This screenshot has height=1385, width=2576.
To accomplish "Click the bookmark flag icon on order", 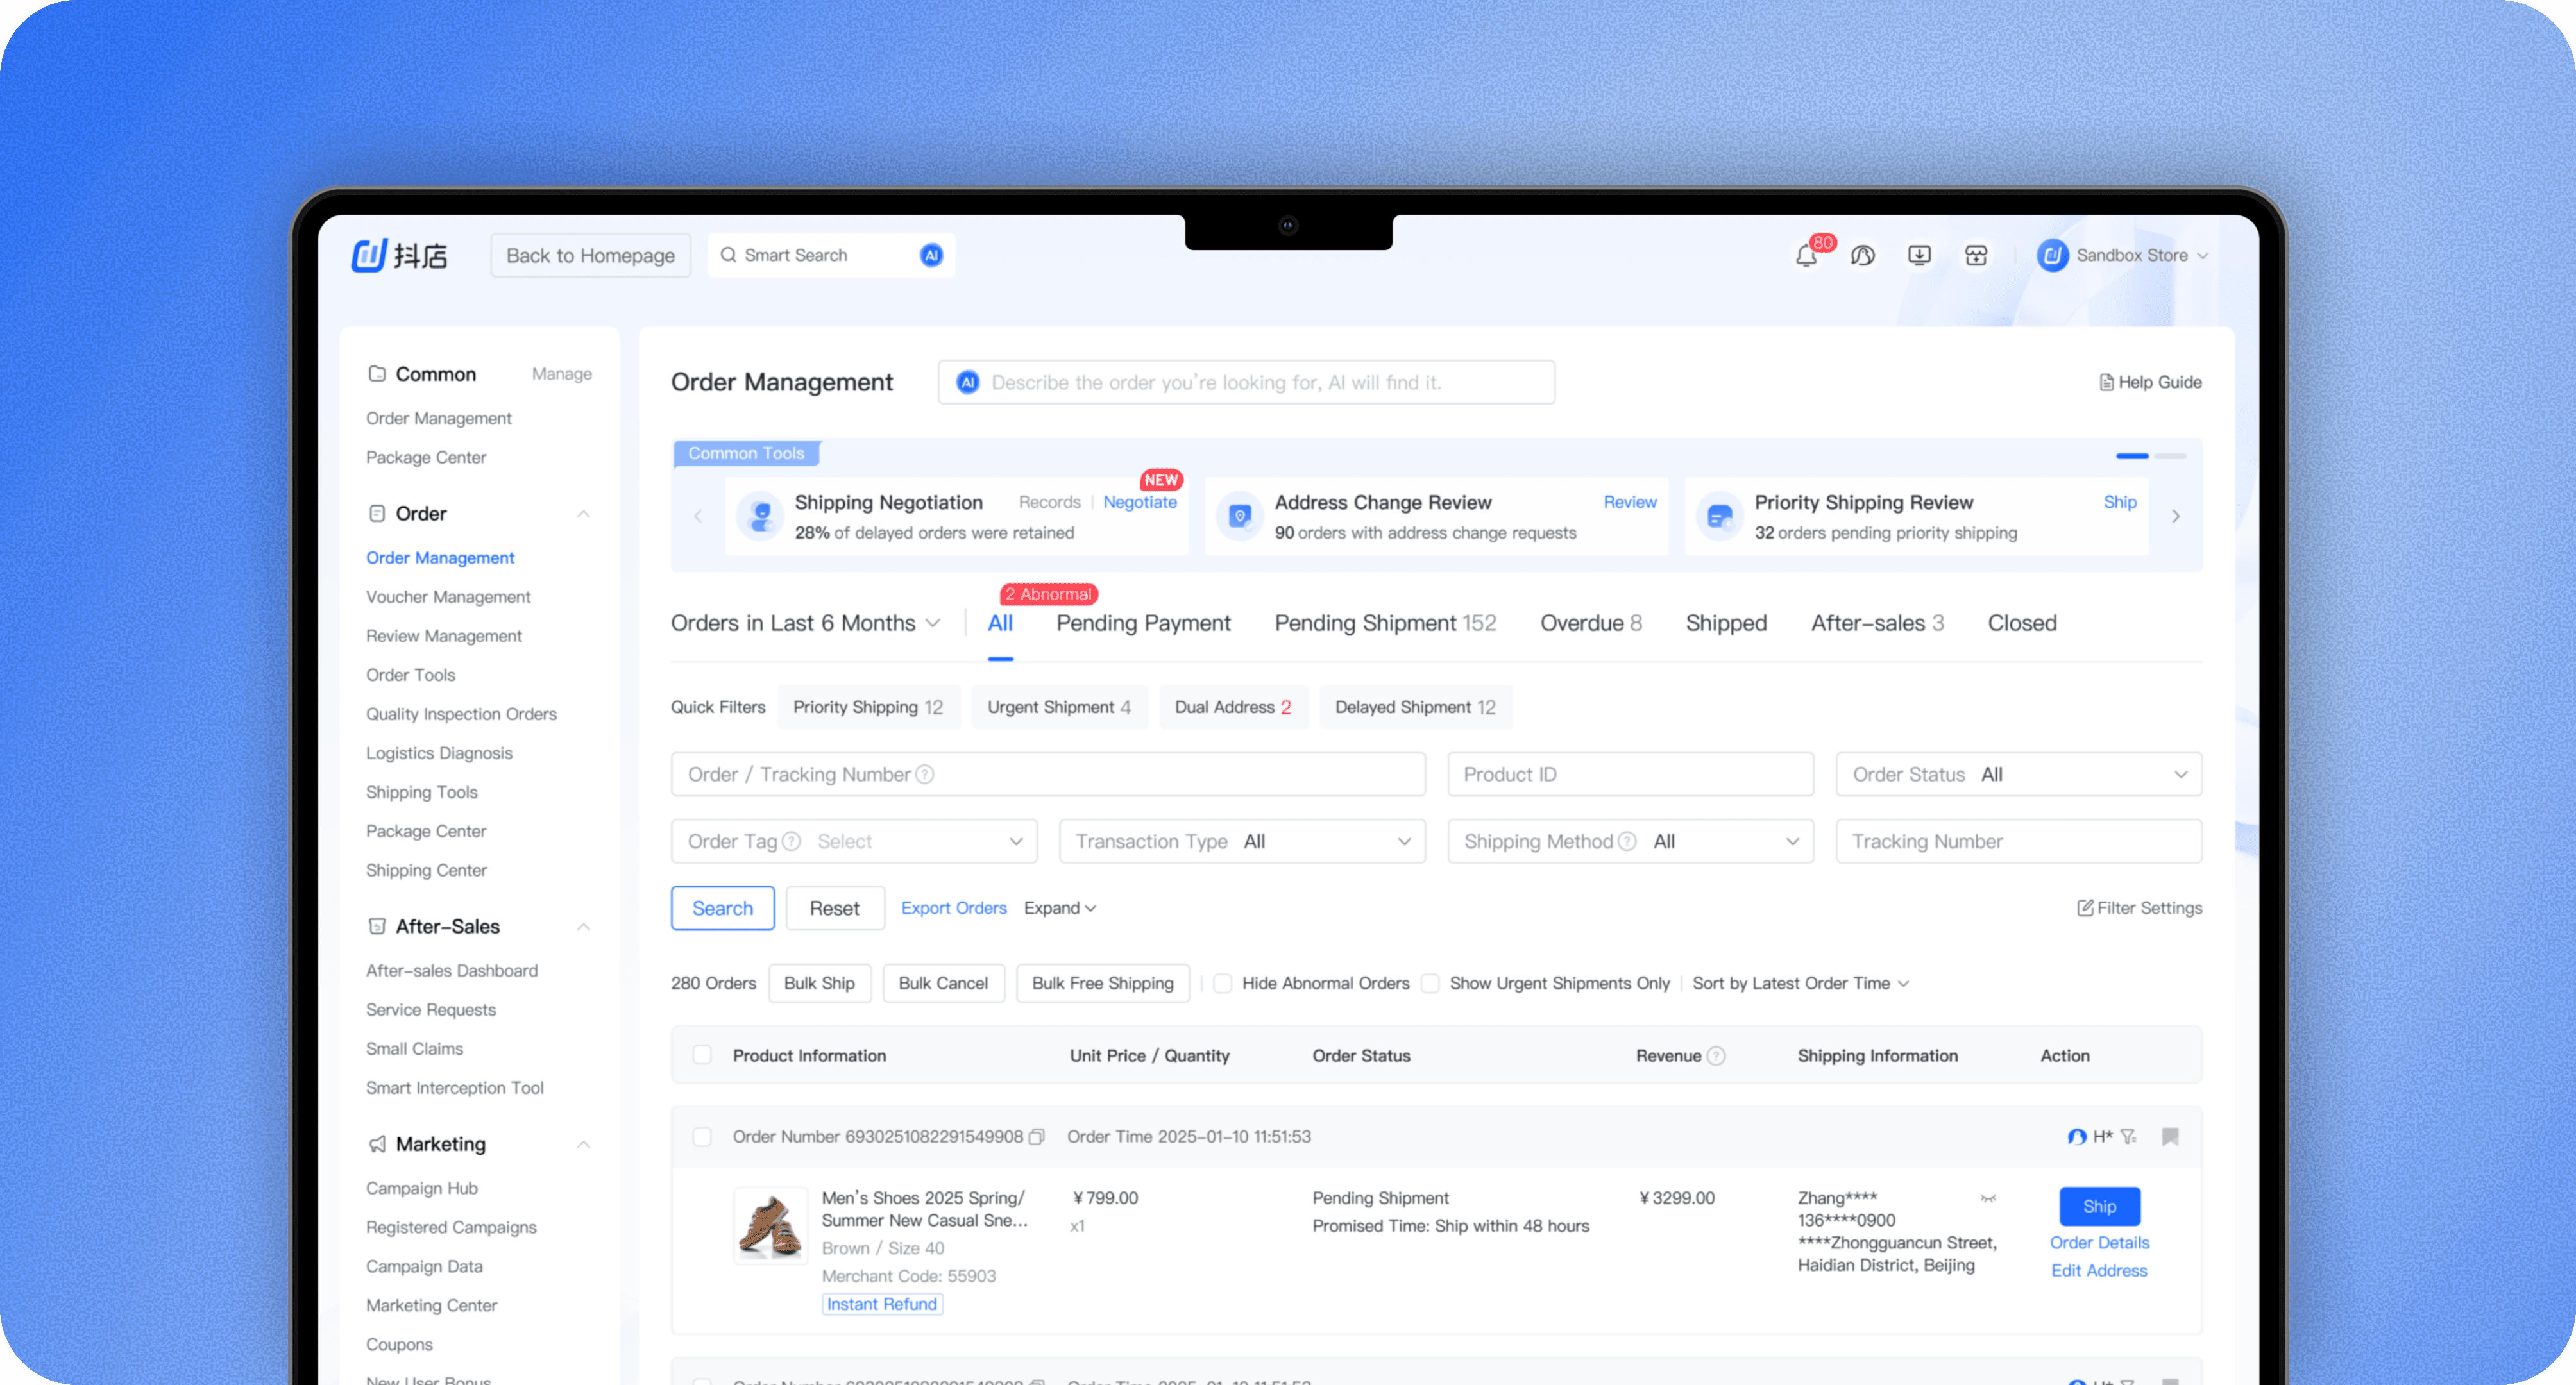I will pos(2170,1137).
